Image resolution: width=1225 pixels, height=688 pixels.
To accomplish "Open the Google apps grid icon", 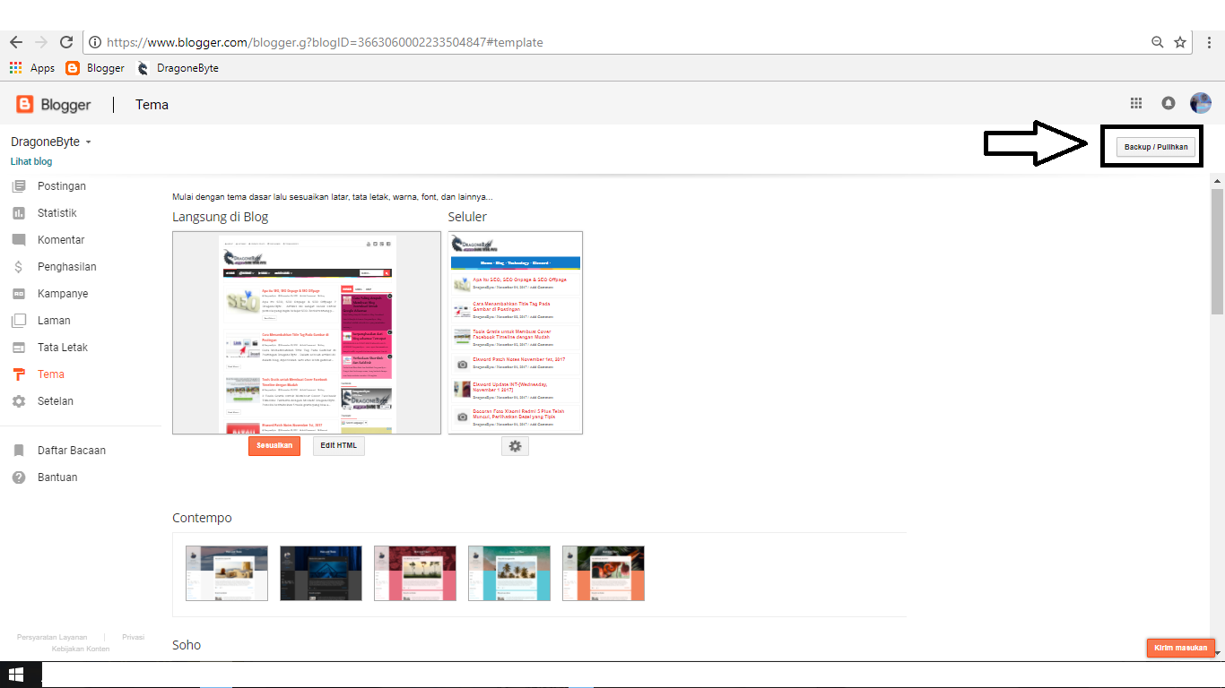I will tap(1136, 104).
